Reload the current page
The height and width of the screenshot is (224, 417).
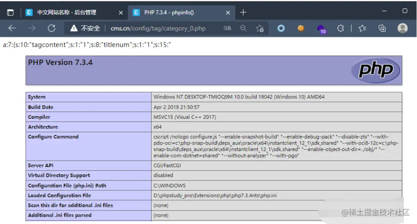click(51, 28)
